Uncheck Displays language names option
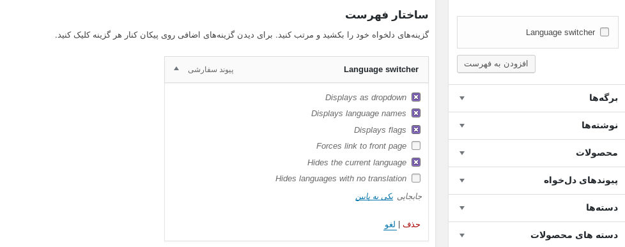 coord(416,113)
